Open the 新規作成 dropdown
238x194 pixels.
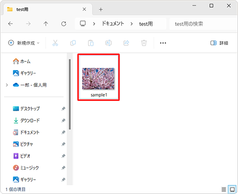[24, 43]
